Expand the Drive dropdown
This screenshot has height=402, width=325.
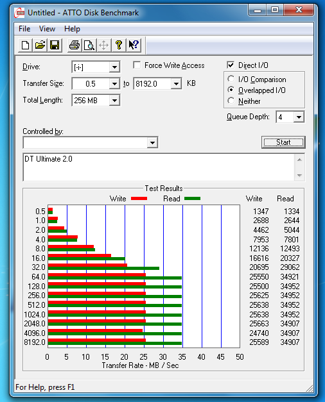click(114, 67)
